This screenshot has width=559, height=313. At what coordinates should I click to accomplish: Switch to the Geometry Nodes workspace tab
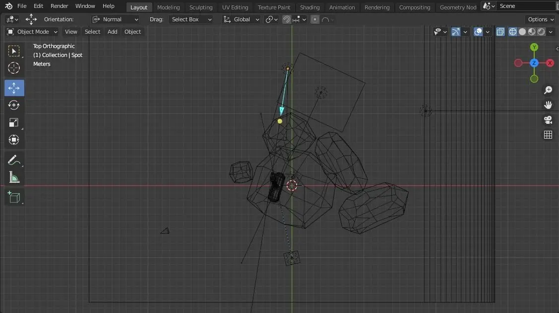coord(458,7)
